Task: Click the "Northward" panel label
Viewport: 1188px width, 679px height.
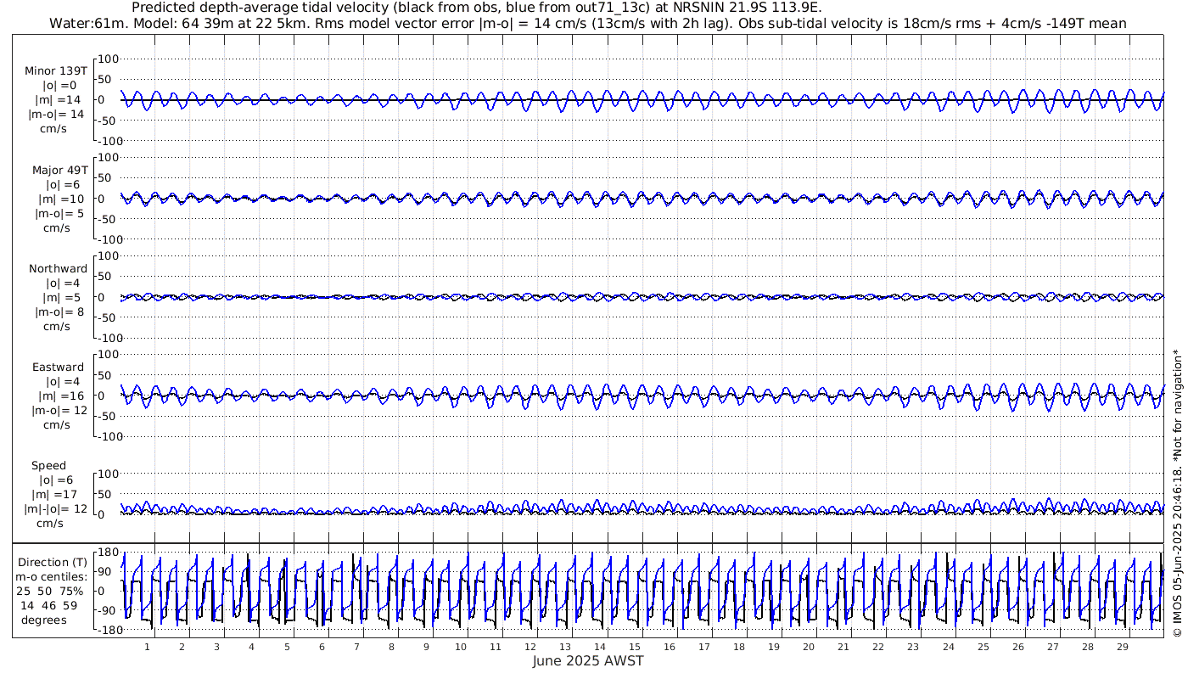Action: pos(59,269)
